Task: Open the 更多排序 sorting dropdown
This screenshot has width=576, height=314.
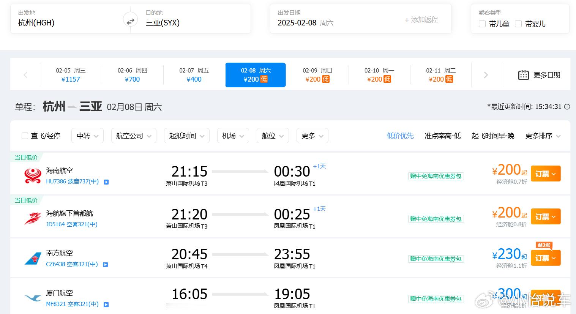Action: click(x=543, y=136)
